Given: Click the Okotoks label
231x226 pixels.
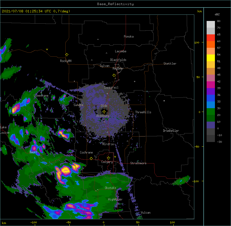Looking at the screenshot, I should tap(110, 188).
